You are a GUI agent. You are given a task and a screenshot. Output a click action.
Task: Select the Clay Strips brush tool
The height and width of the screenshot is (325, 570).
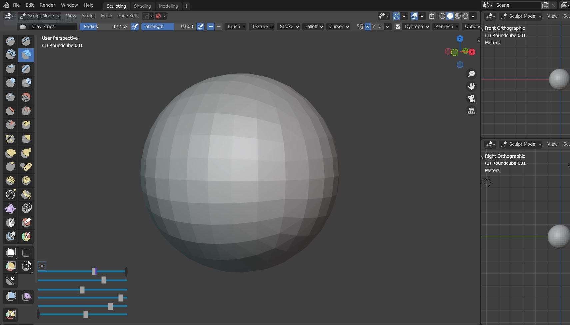[x=26, y=55]
